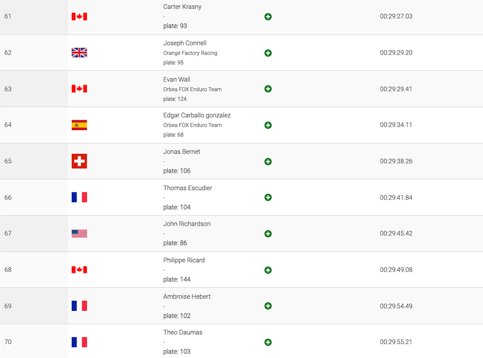
Task: Select the time 00:29:38.26
Action: pyautogui.click(x=396, y=161)
